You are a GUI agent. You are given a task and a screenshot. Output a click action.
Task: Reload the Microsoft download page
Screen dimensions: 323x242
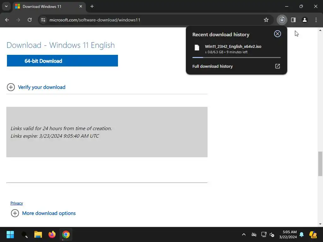click(30, 20)
